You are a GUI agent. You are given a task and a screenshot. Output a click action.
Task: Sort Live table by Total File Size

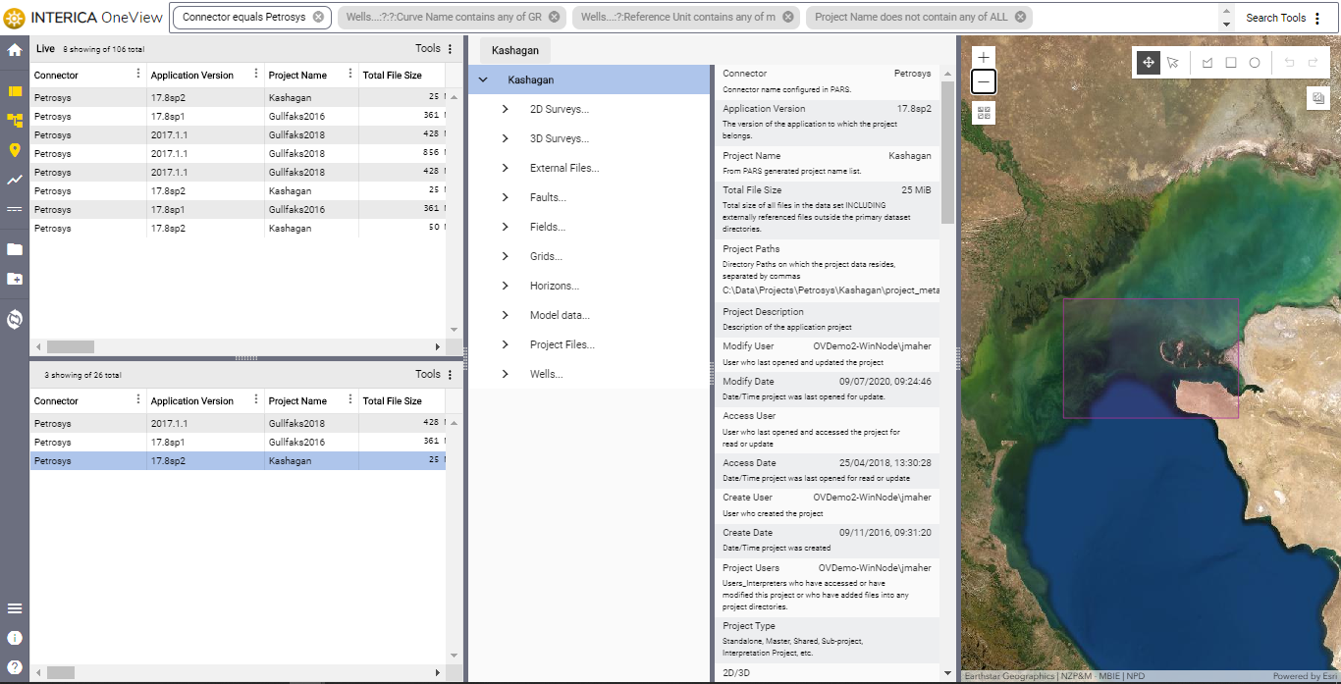tap(393, 75)
